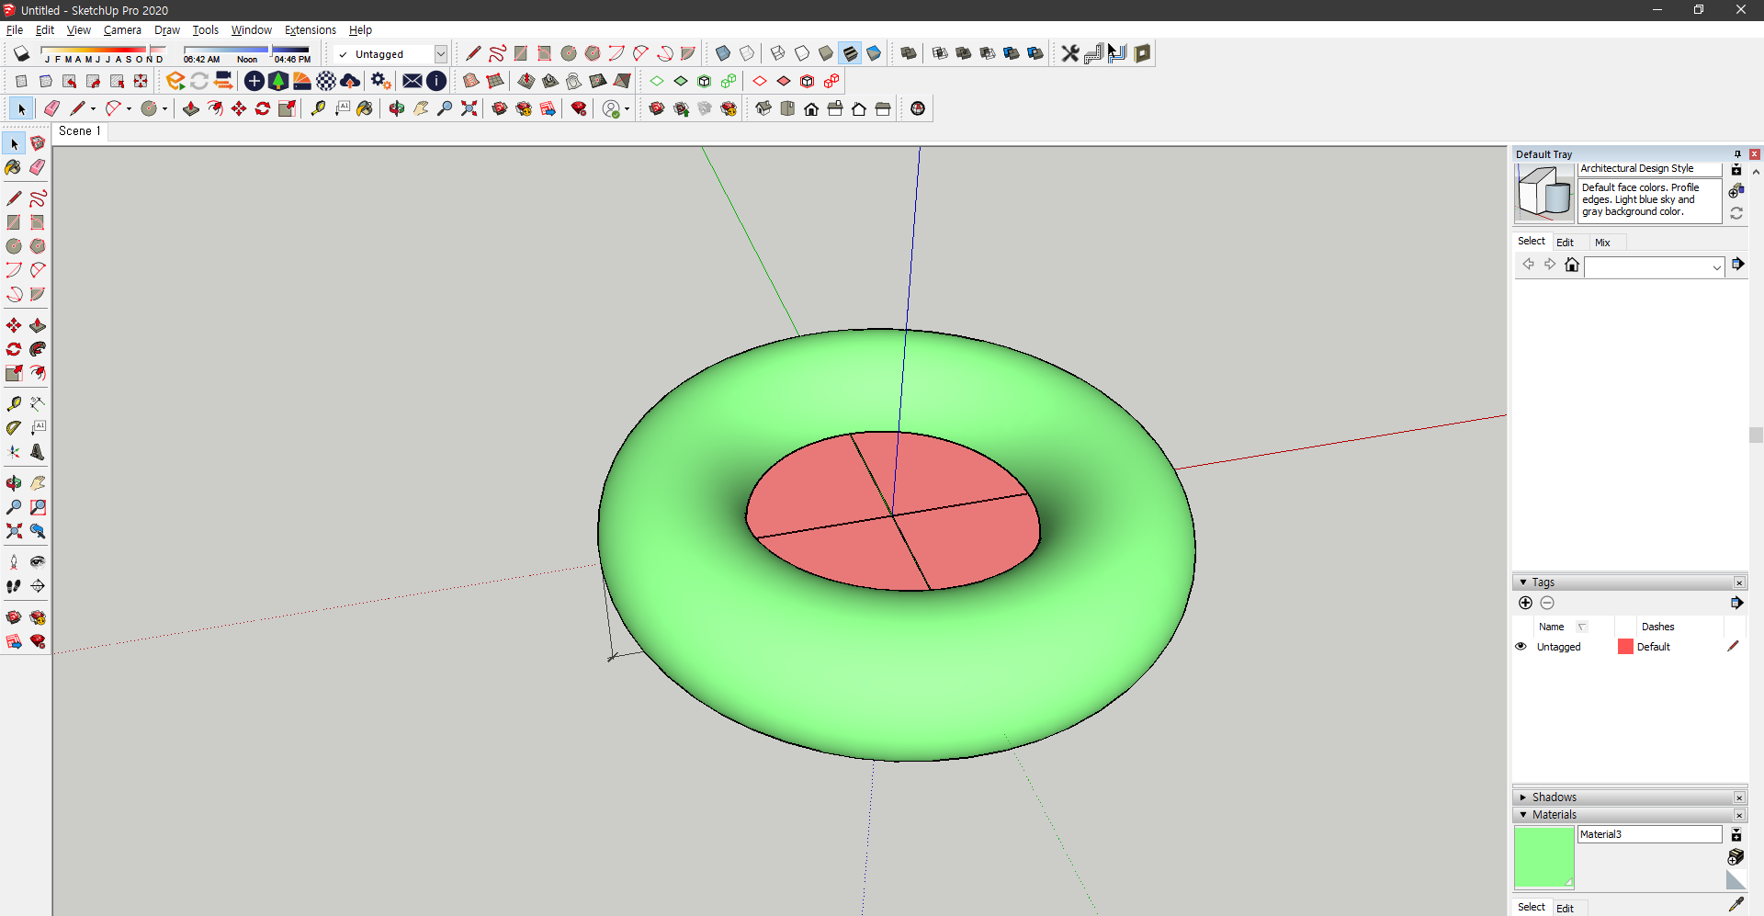Click the Material3 green color swatch
Image resolution: width=1764 pixels, height=916 pixels.
click(1544, 857)
